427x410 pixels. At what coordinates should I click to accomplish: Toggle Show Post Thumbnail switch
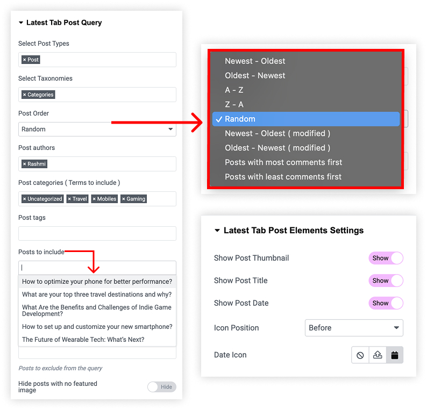click(386, 258)
